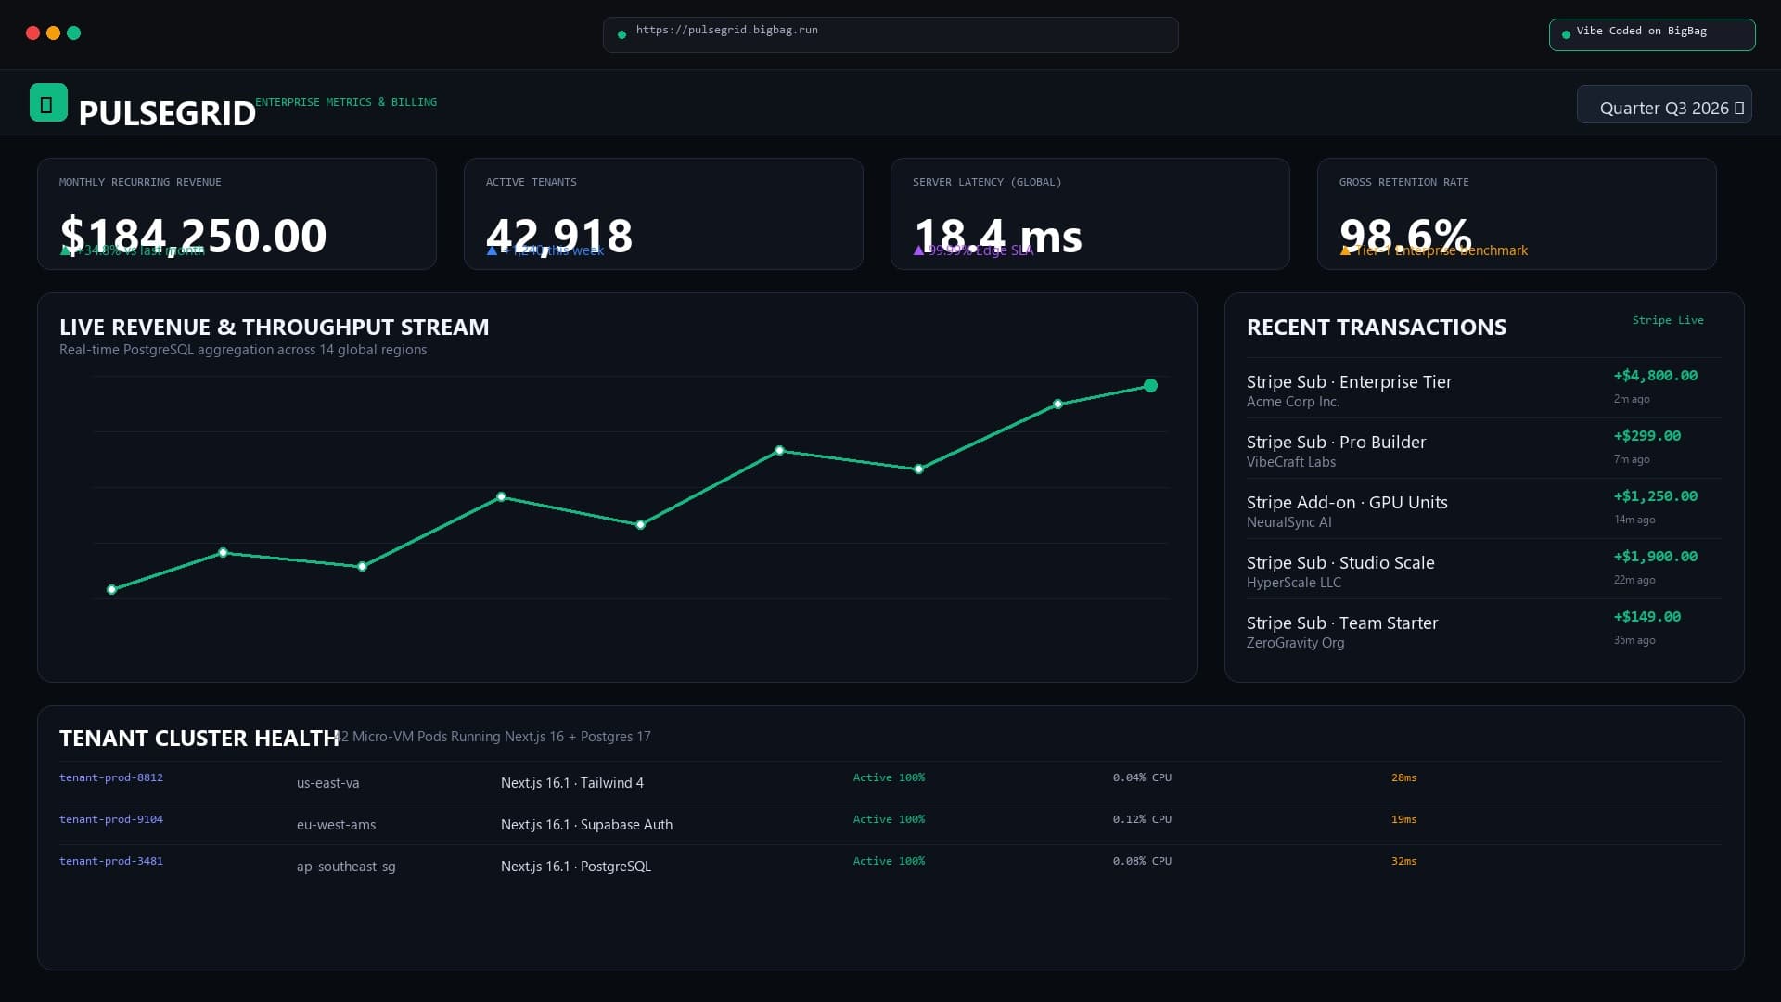This screenshot has width=1781, height=1002.
Task: Click the ap-southeast-sg region cell
Action: (346, 867)
